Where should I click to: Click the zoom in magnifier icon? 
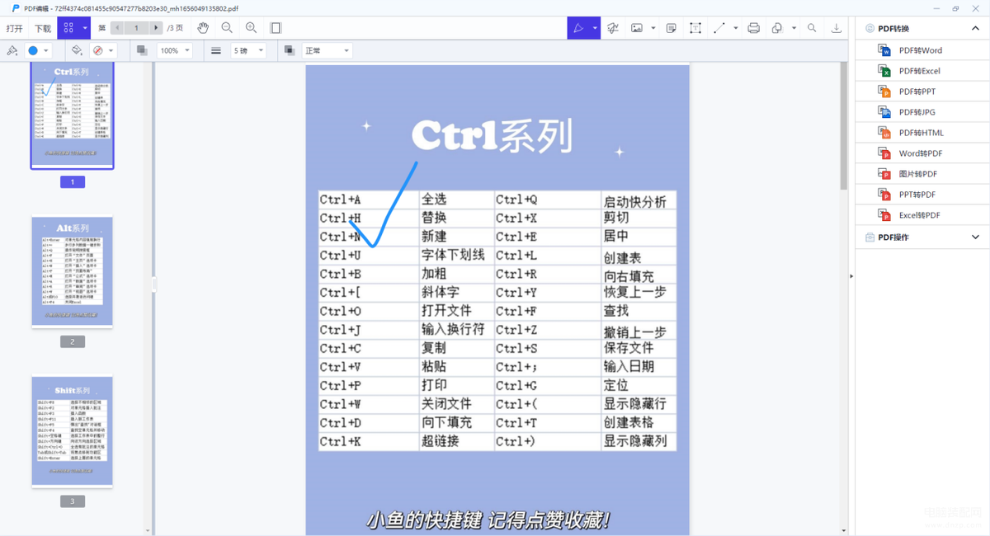252,28
